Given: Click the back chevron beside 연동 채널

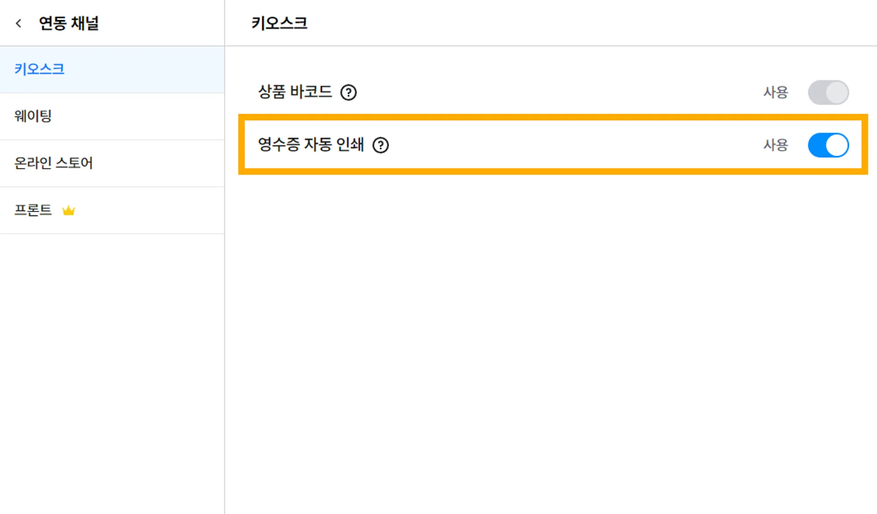Looking at the screenshot, I should 18,23.
